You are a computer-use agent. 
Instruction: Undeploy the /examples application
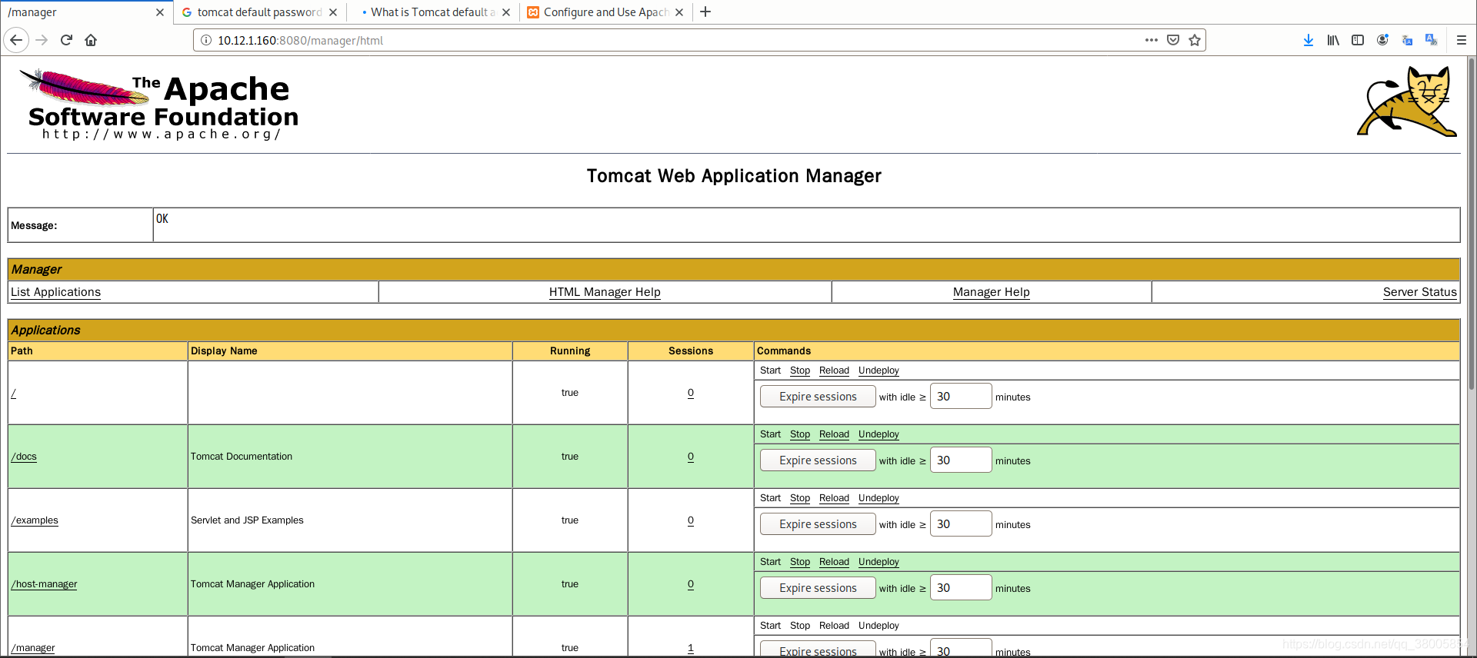coord(879,498)
